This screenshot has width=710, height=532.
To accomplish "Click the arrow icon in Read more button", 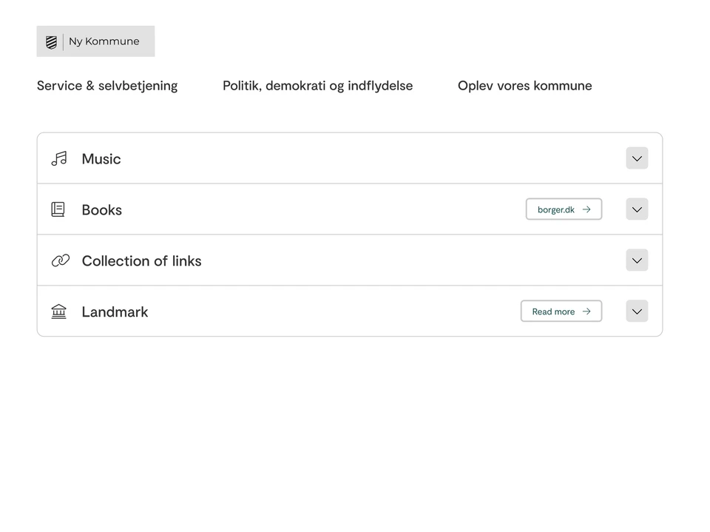I will tap(586, 312).
